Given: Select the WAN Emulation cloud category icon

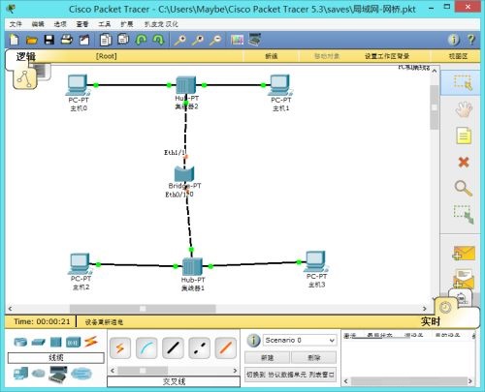Looking at the screenshot, I should pos(38,374).
